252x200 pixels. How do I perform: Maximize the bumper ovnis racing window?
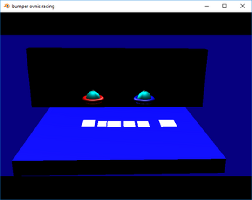(x=225, y=6)
